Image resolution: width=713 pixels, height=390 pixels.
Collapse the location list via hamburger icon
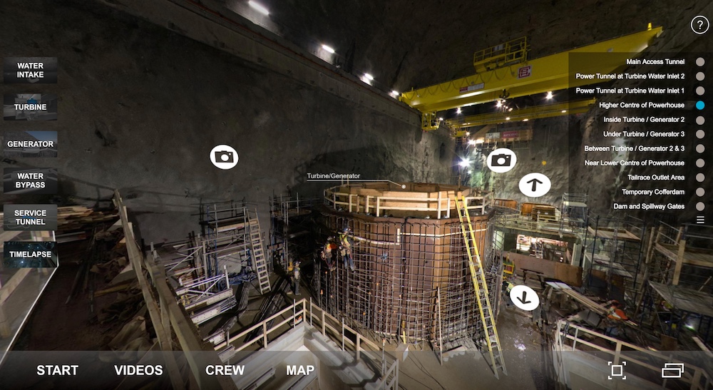[x=700, y=220]
